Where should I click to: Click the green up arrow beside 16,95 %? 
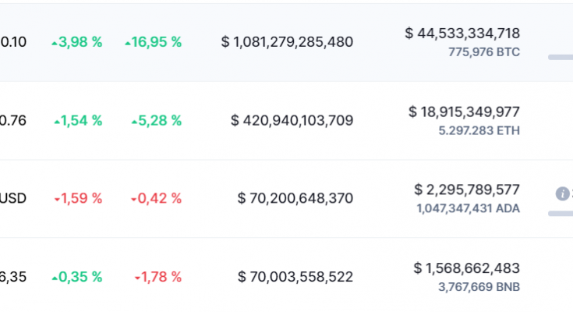pyautogui.click(x=128, y=44)
